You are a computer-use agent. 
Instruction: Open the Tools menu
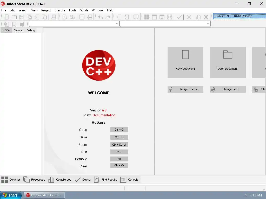tap(72, 10)
